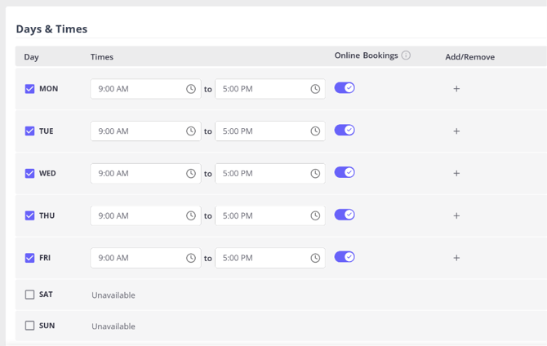Switch off FRI online bookings toggle
Viewport: 547px width, 346px height.
click(x=345, y=257)
